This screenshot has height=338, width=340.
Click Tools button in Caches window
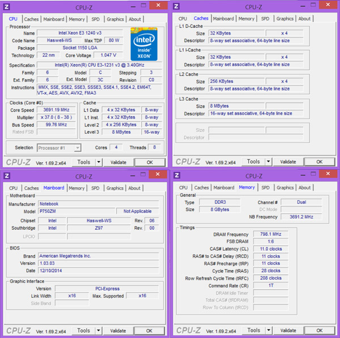coord(253,162)
